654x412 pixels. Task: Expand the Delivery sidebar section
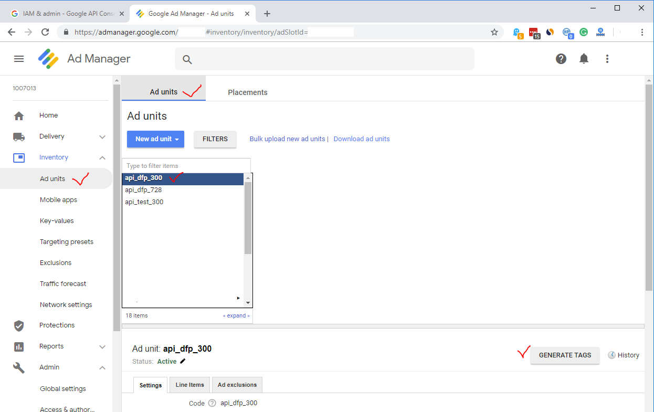coord(102,136)
